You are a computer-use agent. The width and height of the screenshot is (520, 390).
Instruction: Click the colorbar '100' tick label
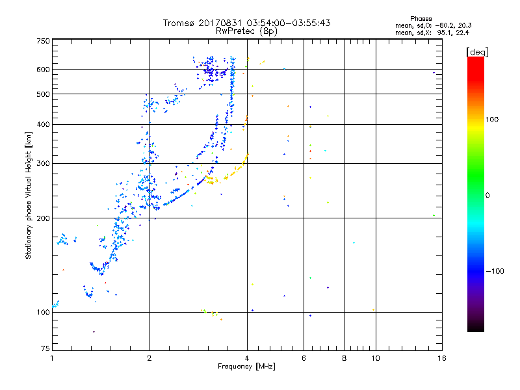pyautogui.click(x=492, y=120)
